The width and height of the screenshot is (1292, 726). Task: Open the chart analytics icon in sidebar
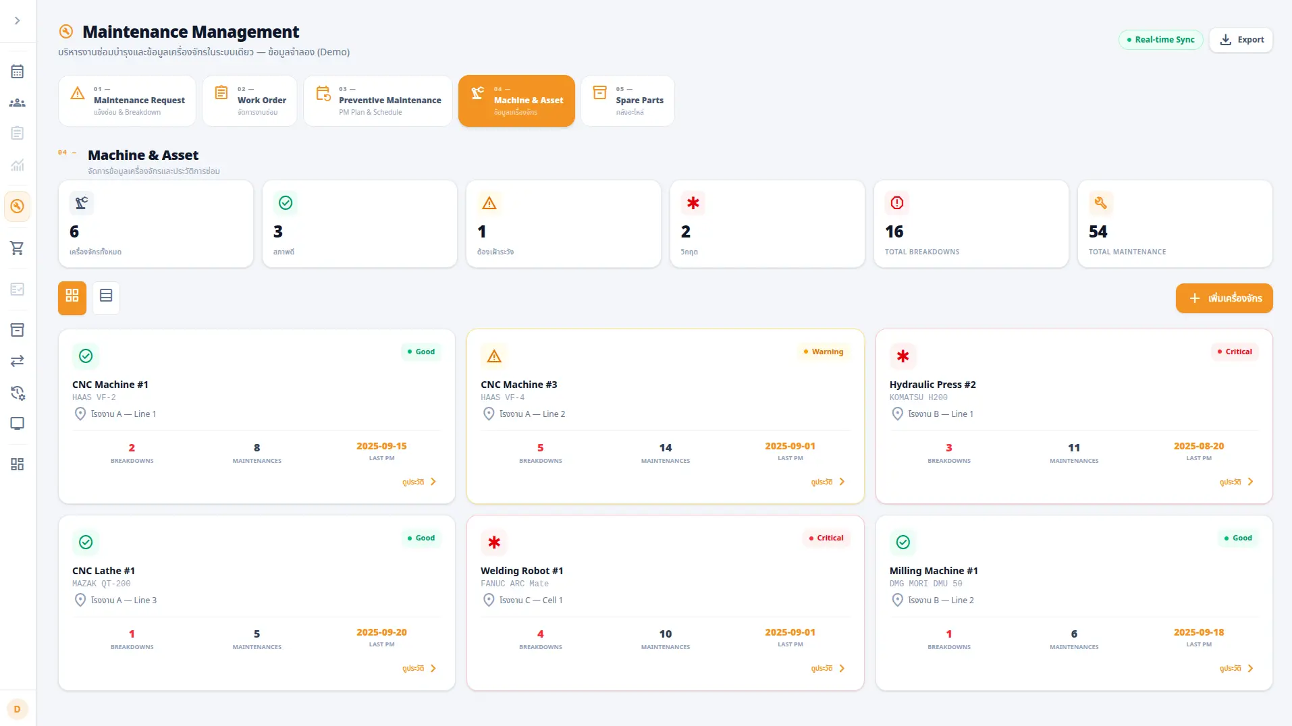(x=18, y=164)
